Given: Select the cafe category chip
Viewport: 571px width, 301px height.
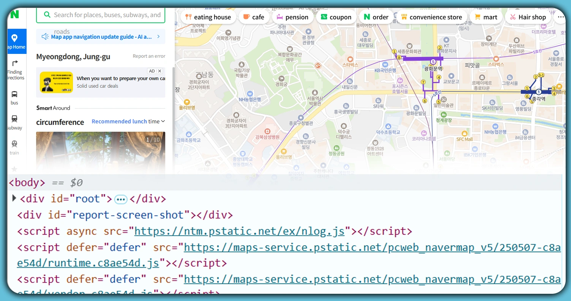Looking at the screenshot, I should [x=254, y=17].
